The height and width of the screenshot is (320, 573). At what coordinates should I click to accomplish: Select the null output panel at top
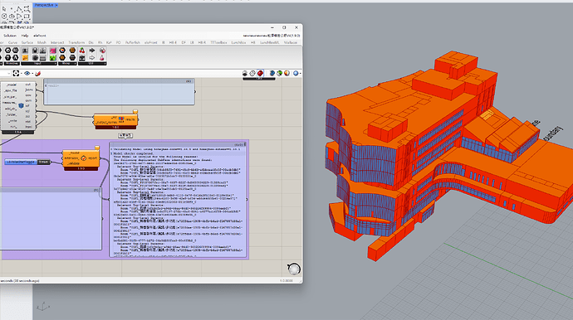coord(119,91)
